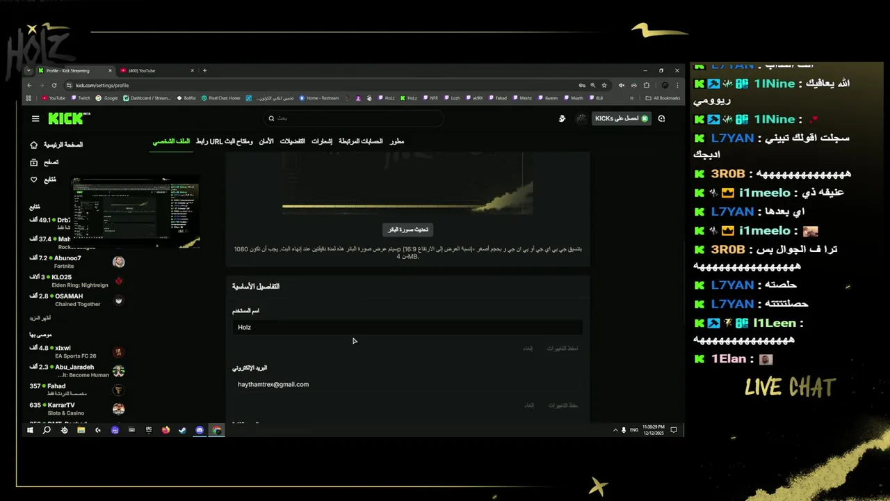Open Windows taskbar search

47,430
